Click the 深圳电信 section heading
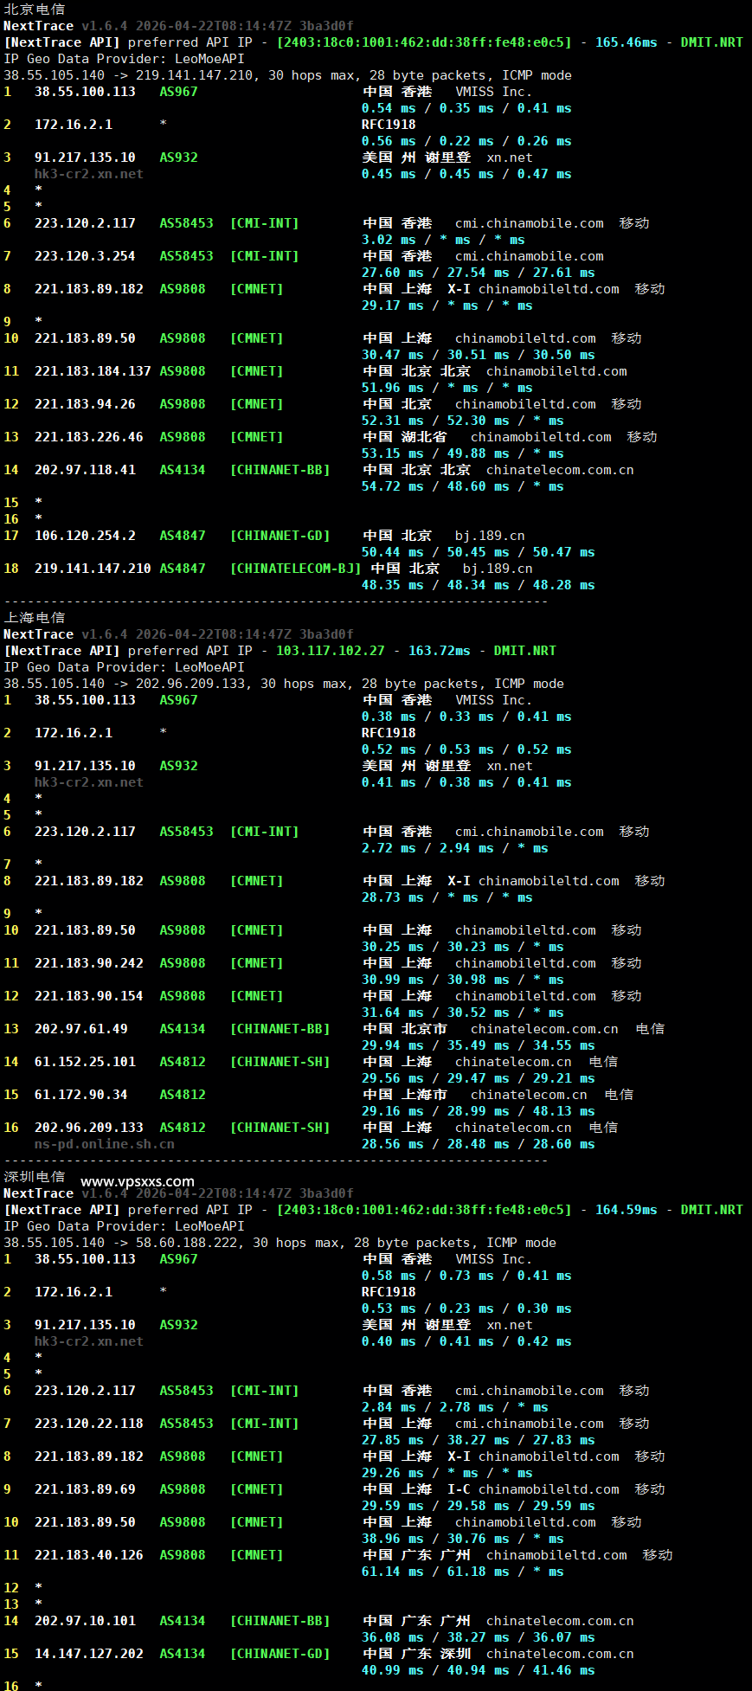The height and width of the screenshot is (1691, 752). click(x=35, y=1176)
